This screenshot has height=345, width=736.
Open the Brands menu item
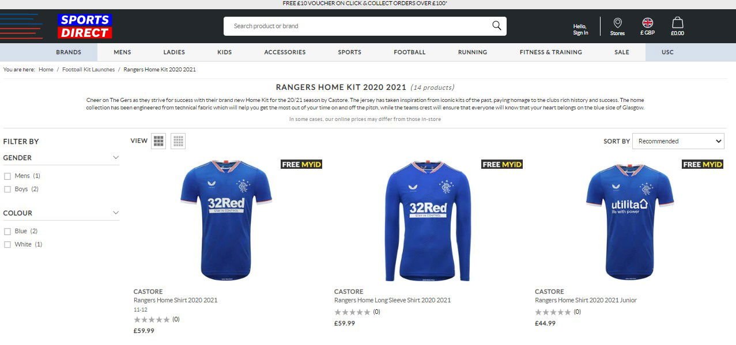(69, 52)
